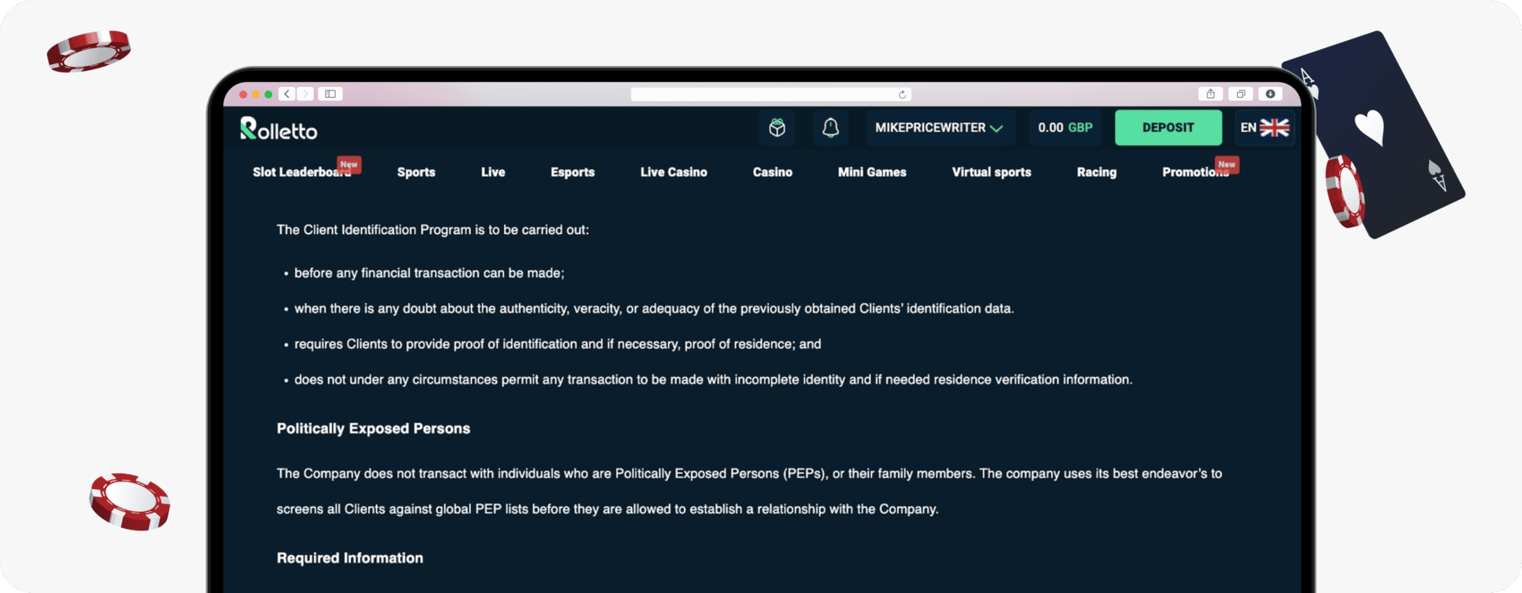Viewport: 1522px width, 593px height.
Task: Click 'The Client Identification Program' sentence
Action: [433, 230]
